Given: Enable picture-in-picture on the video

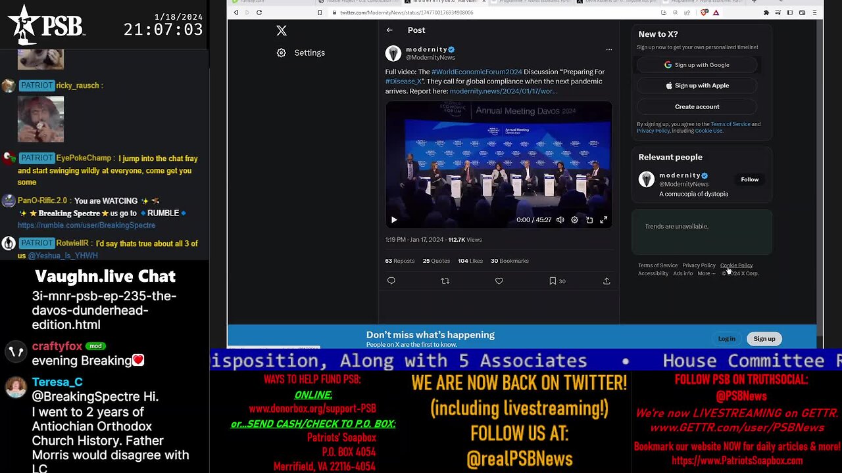Looking at the screenshot, I should click(x=589, y=220).
